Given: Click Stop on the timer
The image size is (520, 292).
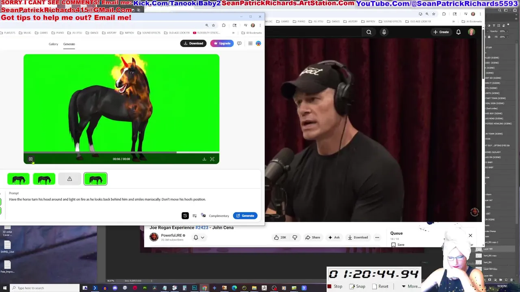Looking at the screenshot, I should coord(335,286).
